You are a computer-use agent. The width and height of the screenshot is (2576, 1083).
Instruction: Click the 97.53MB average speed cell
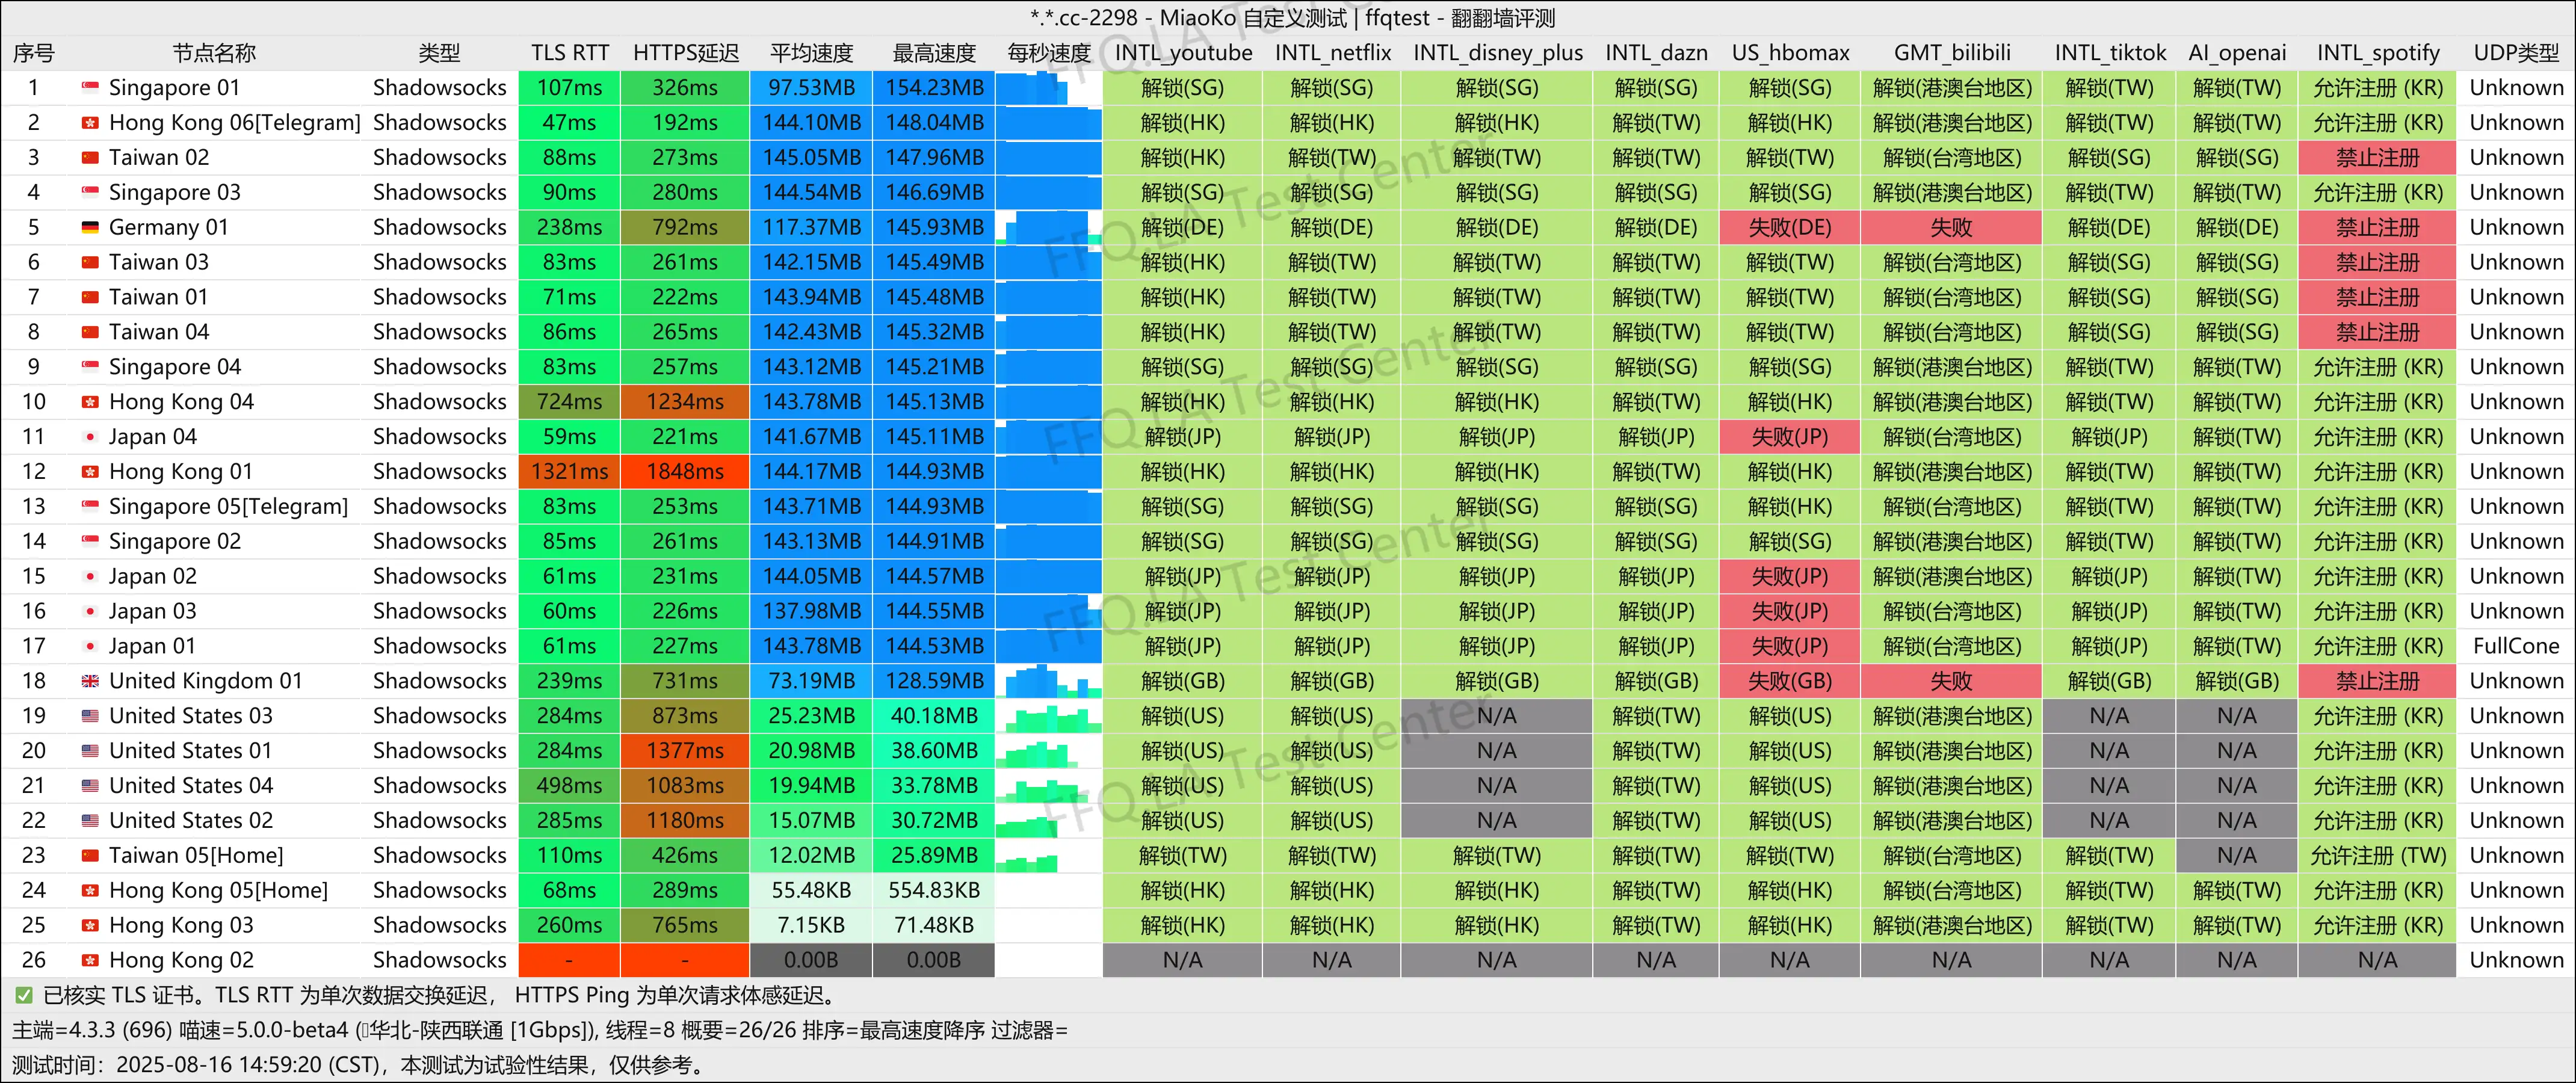click(x=811, y=88)
